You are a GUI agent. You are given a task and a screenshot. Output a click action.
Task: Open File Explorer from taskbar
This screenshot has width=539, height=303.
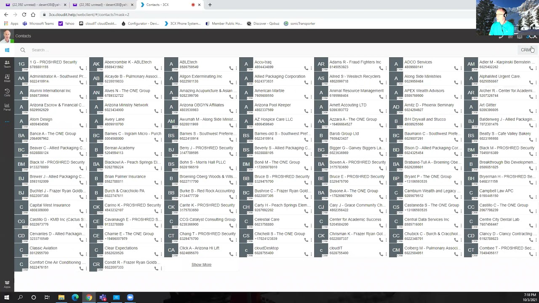point(61,298)
